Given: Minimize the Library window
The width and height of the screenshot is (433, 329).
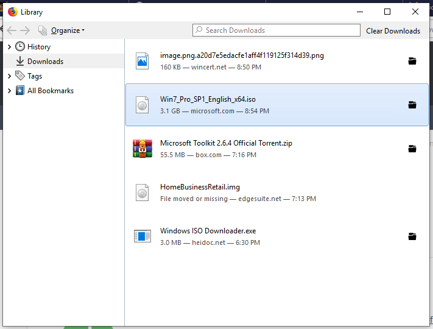Looking at the screenshot, I should point(360,12).
